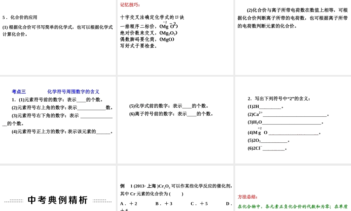Screen dimensions: 351x211
Task: Click the line (2)元素符号右上角的数字
Action: 62,108
